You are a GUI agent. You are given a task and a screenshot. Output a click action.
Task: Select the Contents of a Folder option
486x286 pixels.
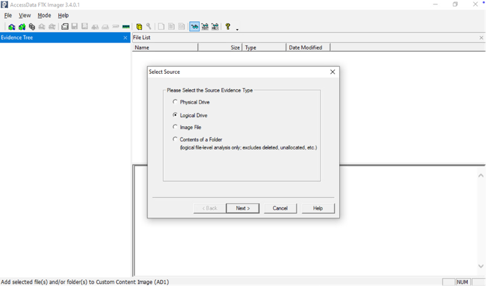[x=175, y=139]
